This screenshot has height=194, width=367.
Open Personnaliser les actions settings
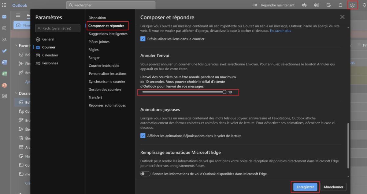[x=108, y=74]
